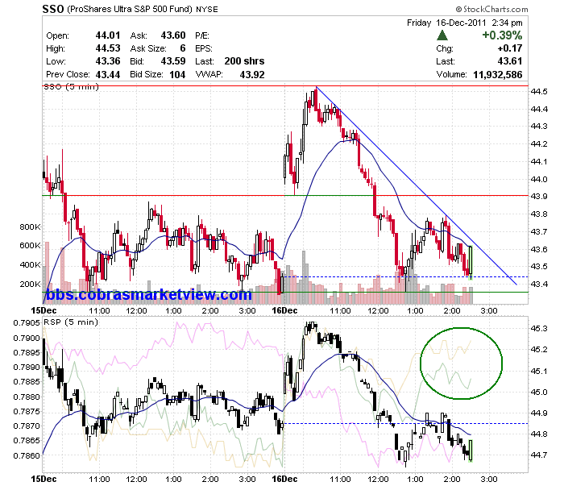Click the Bid Size value 104
The image size is (564, 486).
(x=177, y=74)
